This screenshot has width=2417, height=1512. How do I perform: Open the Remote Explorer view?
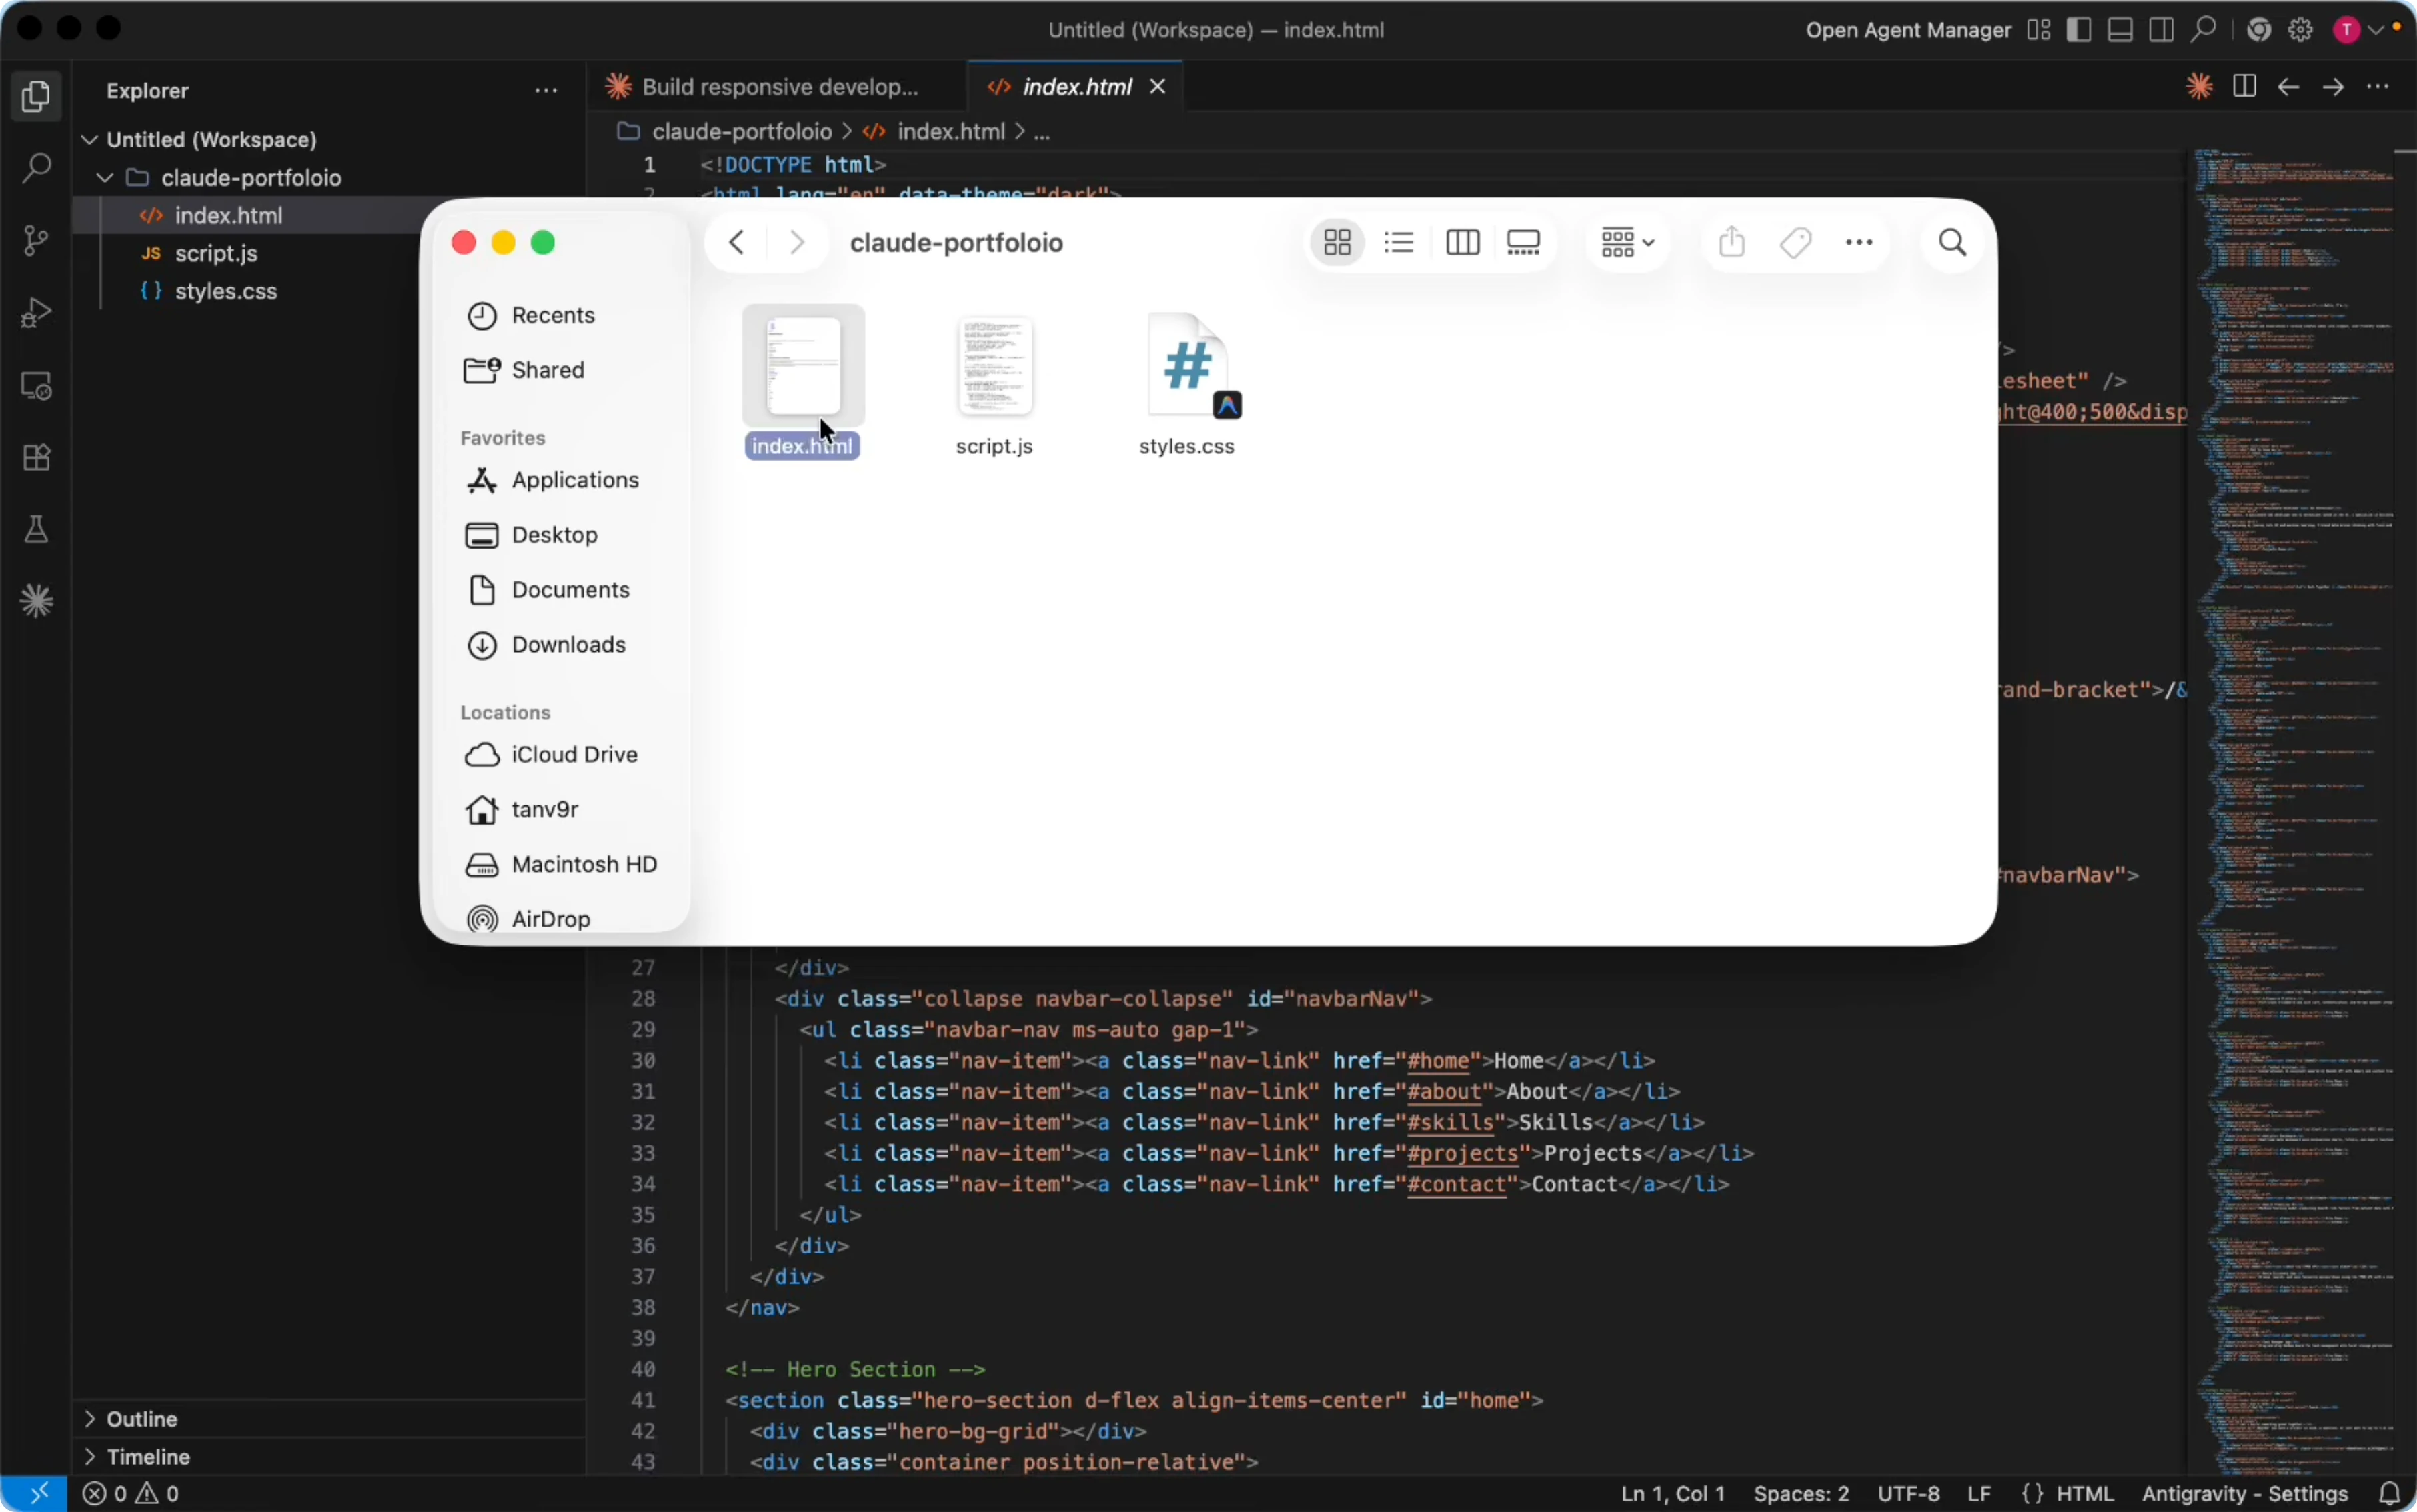coord(36,386)
